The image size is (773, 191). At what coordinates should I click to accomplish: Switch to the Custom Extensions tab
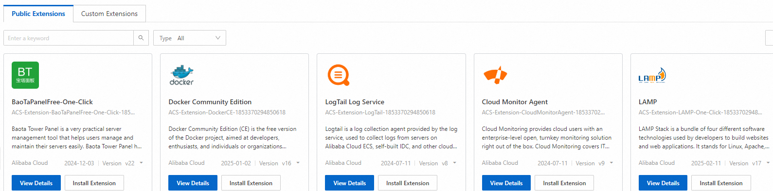[109, 14]
